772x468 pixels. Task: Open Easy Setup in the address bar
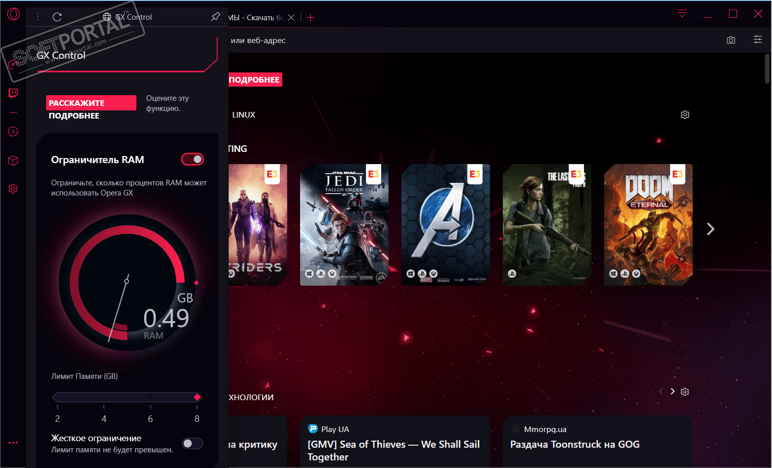(x=758, y=40)
